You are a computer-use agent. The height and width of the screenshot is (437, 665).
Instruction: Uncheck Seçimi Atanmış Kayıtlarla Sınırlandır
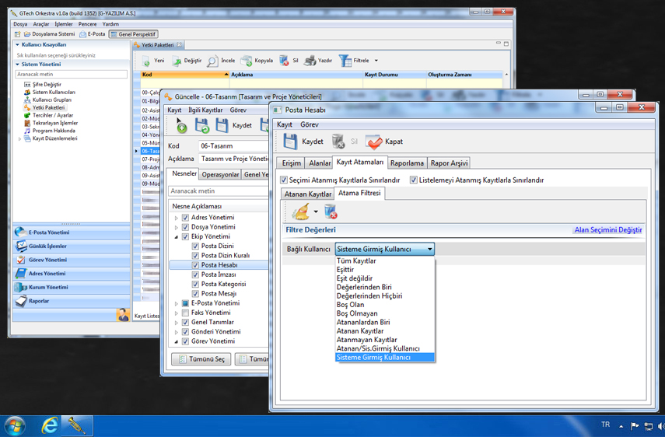click(x=284, y=180)
